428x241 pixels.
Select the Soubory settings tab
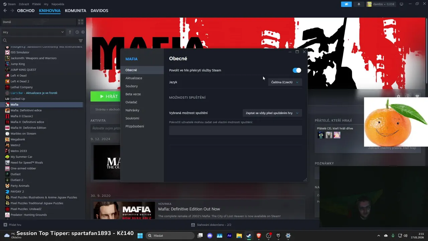[131, 86]
